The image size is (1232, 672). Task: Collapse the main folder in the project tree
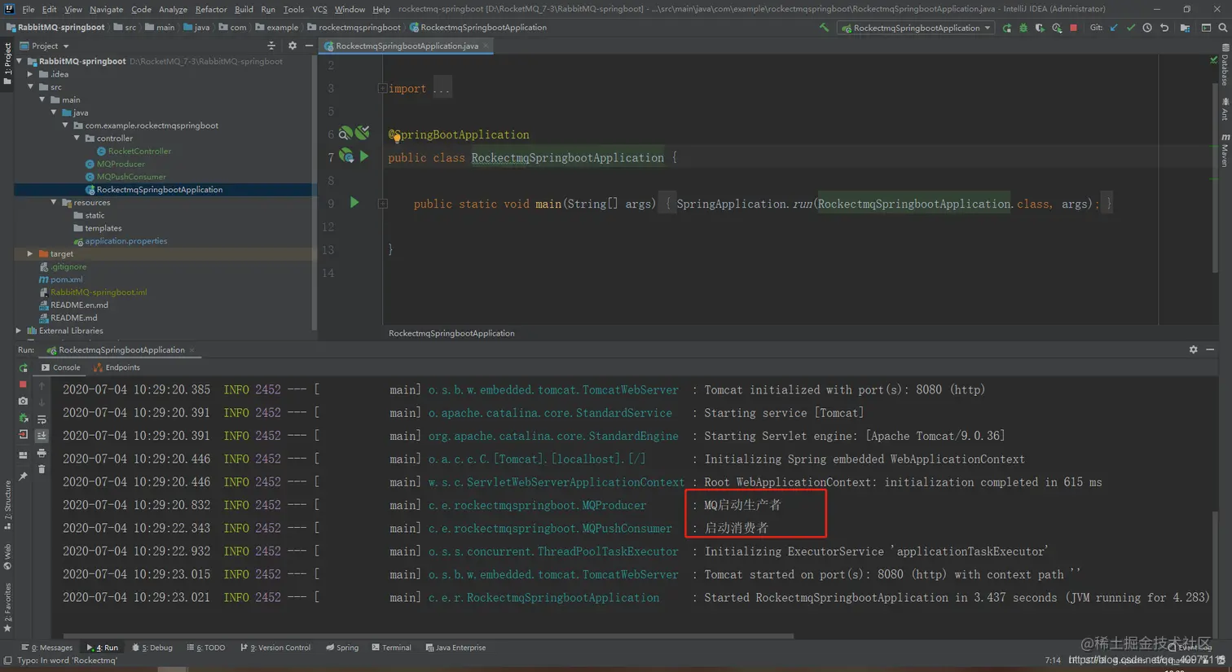coord(42,99)
